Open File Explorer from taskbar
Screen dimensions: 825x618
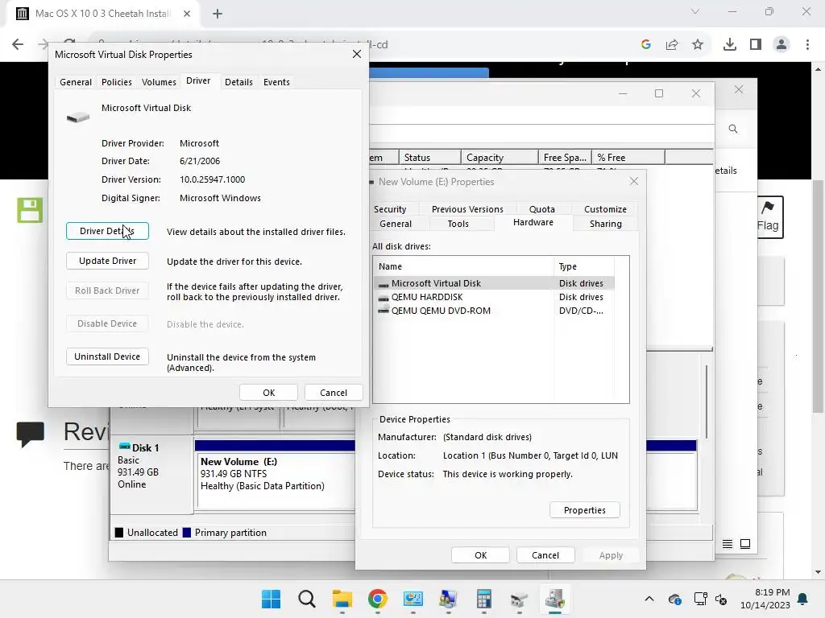(x=342, y=599)
